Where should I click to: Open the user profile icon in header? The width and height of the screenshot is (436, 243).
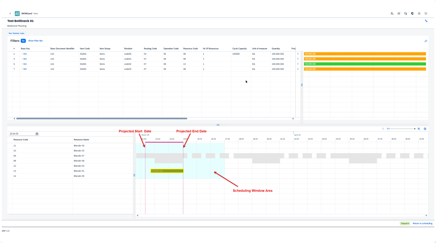(392, 13)
